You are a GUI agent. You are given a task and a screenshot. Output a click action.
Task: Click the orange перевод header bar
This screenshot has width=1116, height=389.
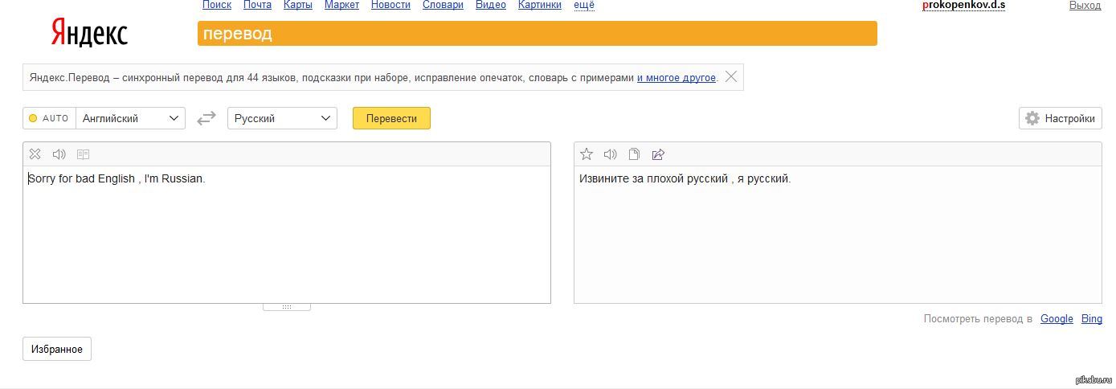tap(538, 34)
